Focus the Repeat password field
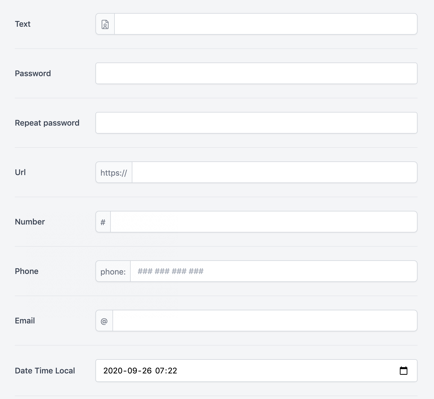 [x=256, y=123]
